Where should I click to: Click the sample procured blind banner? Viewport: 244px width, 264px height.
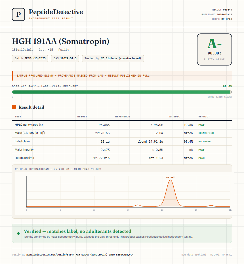122,76
